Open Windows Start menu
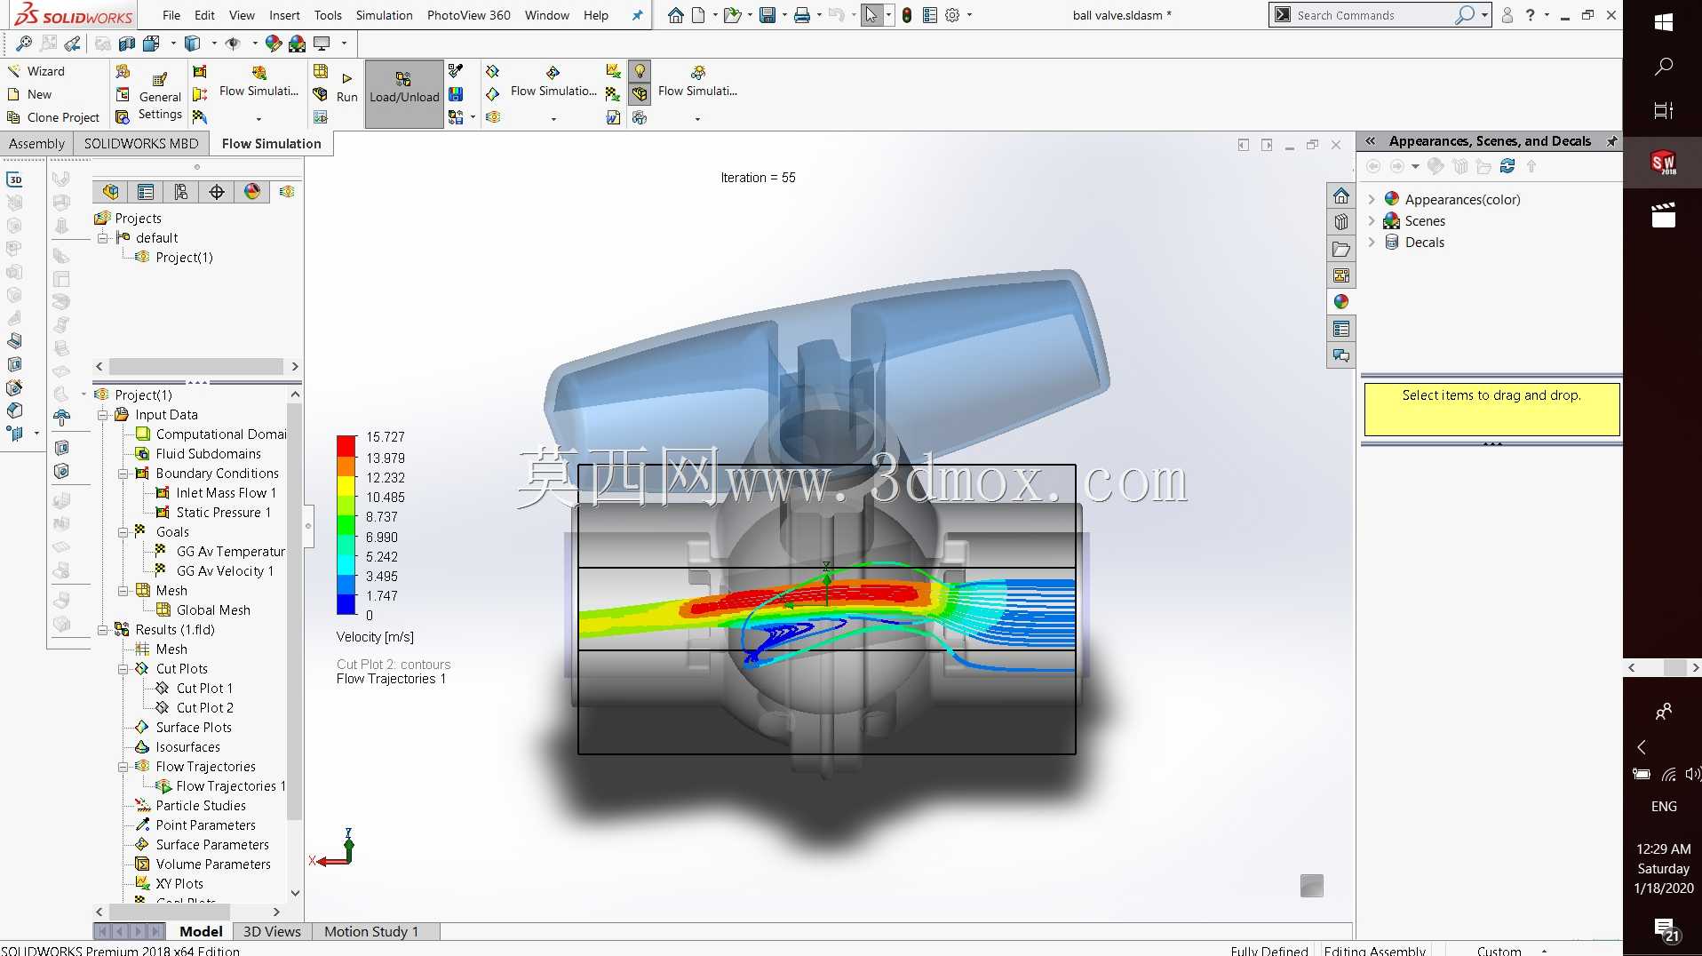1702x956 pixels. [1664, 23]
